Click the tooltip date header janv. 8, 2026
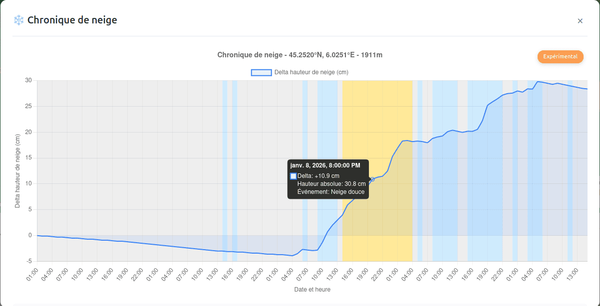The image size is (600, 306). click(325, 165)
